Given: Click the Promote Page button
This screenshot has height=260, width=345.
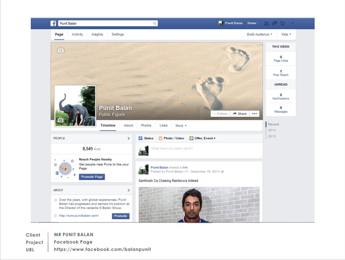Looking at the screenshot, I should (x=92, y=177).
